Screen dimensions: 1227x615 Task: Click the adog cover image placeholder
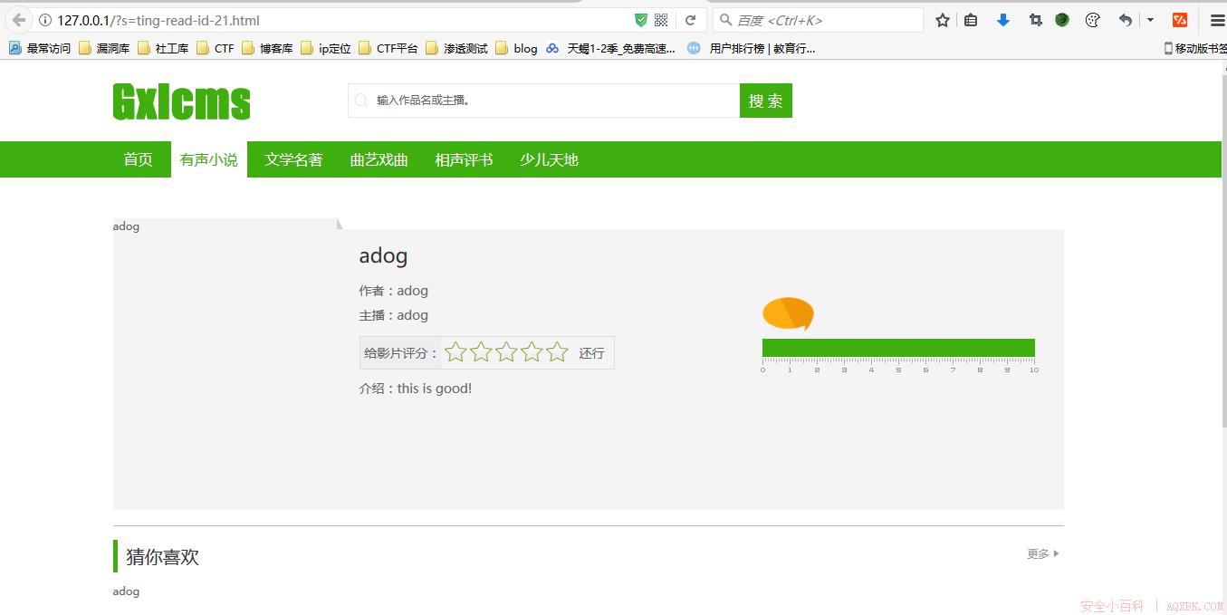click(226, 364)
